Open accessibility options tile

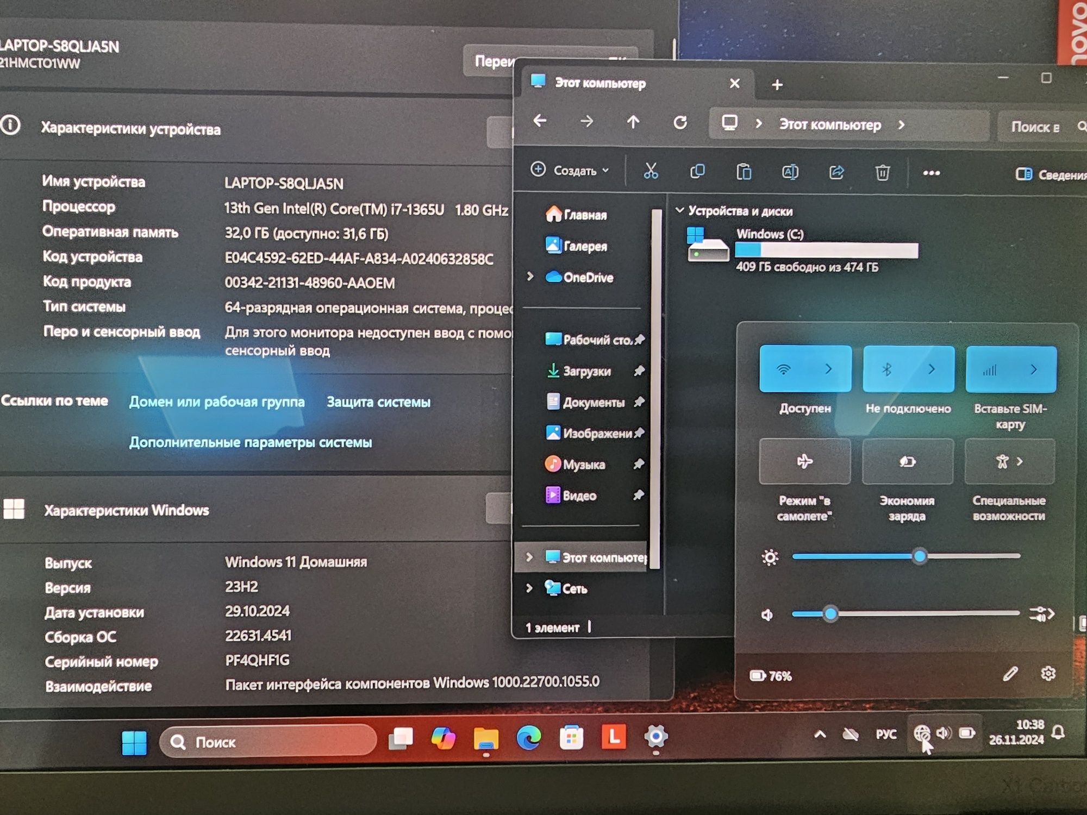[1010, 461]
